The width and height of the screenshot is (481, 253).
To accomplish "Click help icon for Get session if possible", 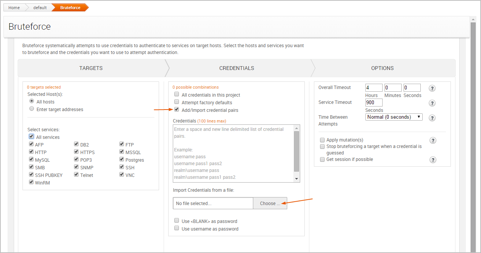I will click(x=433, y=160).
